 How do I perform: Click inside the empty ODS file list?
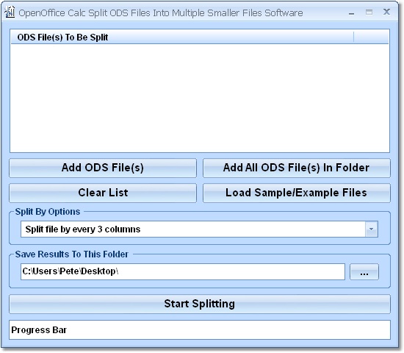click(200, 98)
